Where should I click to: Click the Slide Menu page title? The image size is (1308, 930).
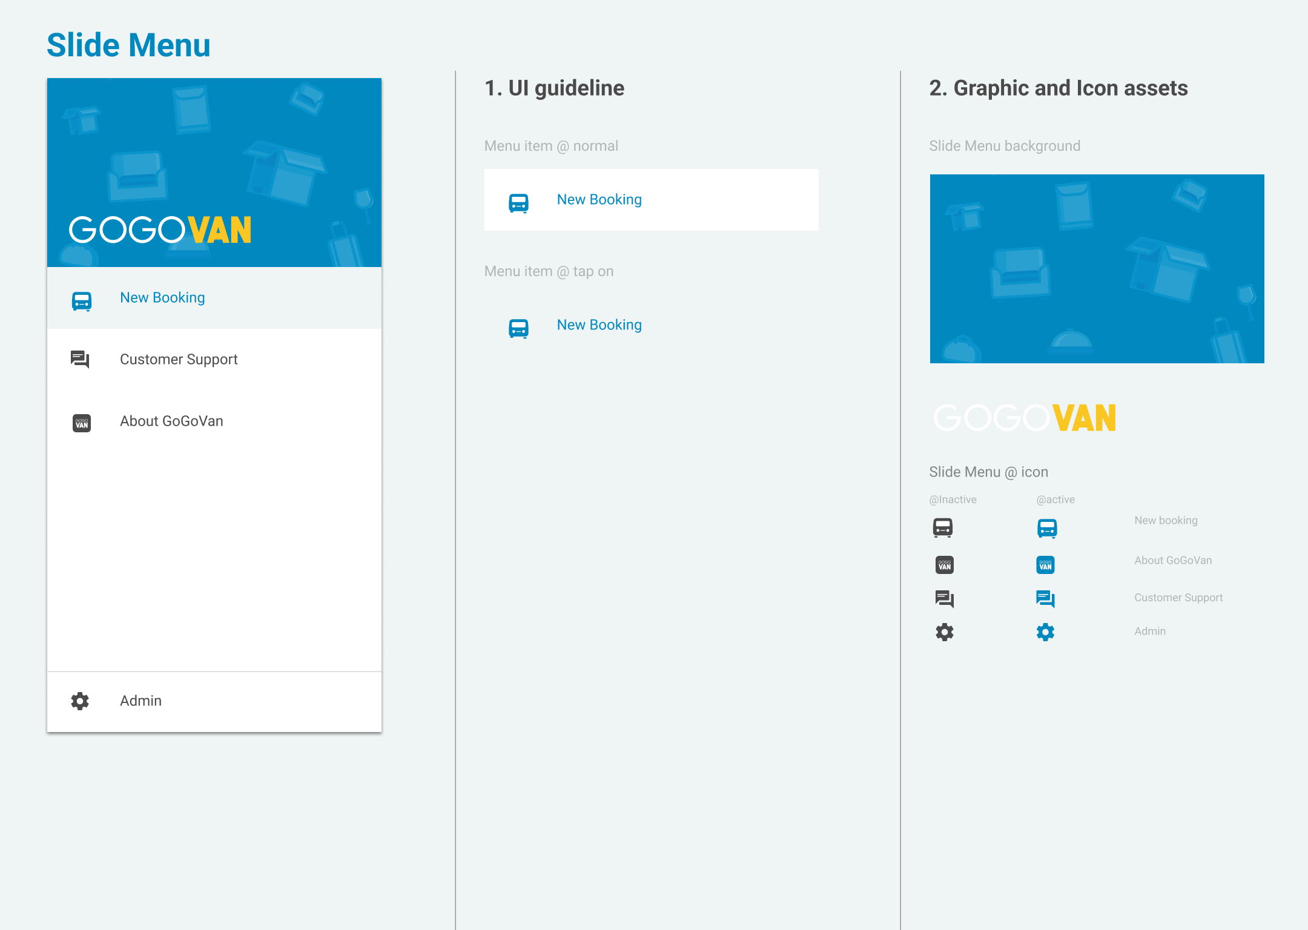point(128,45)
